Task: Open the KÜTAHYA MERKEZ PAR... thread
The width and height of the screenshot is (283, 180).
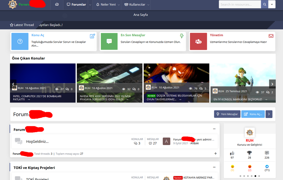Action: 199,178
